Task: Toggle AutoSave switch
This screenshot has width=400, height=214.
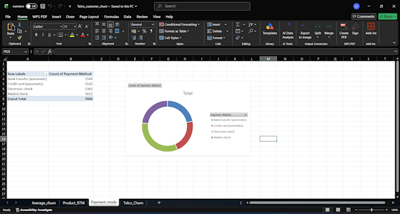Action: point(31,6)
